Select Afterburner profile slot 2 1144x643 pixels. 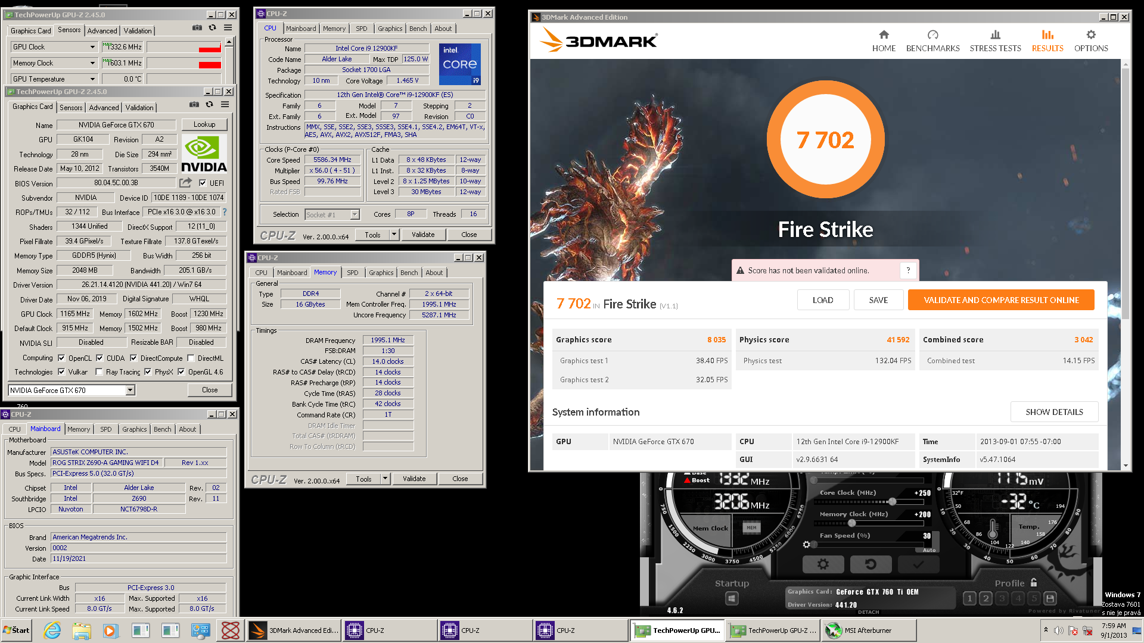(986, 598)
